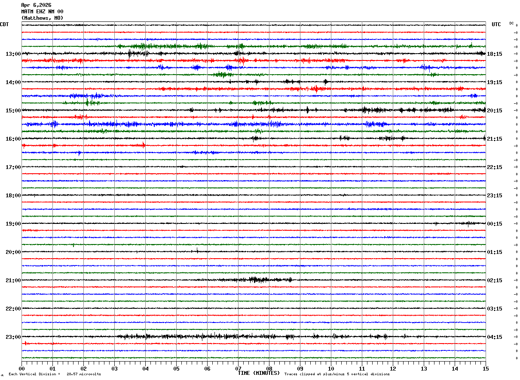Click the "03" minute tick label
This screenshot has height=380, width=520.
coord(114,368)
